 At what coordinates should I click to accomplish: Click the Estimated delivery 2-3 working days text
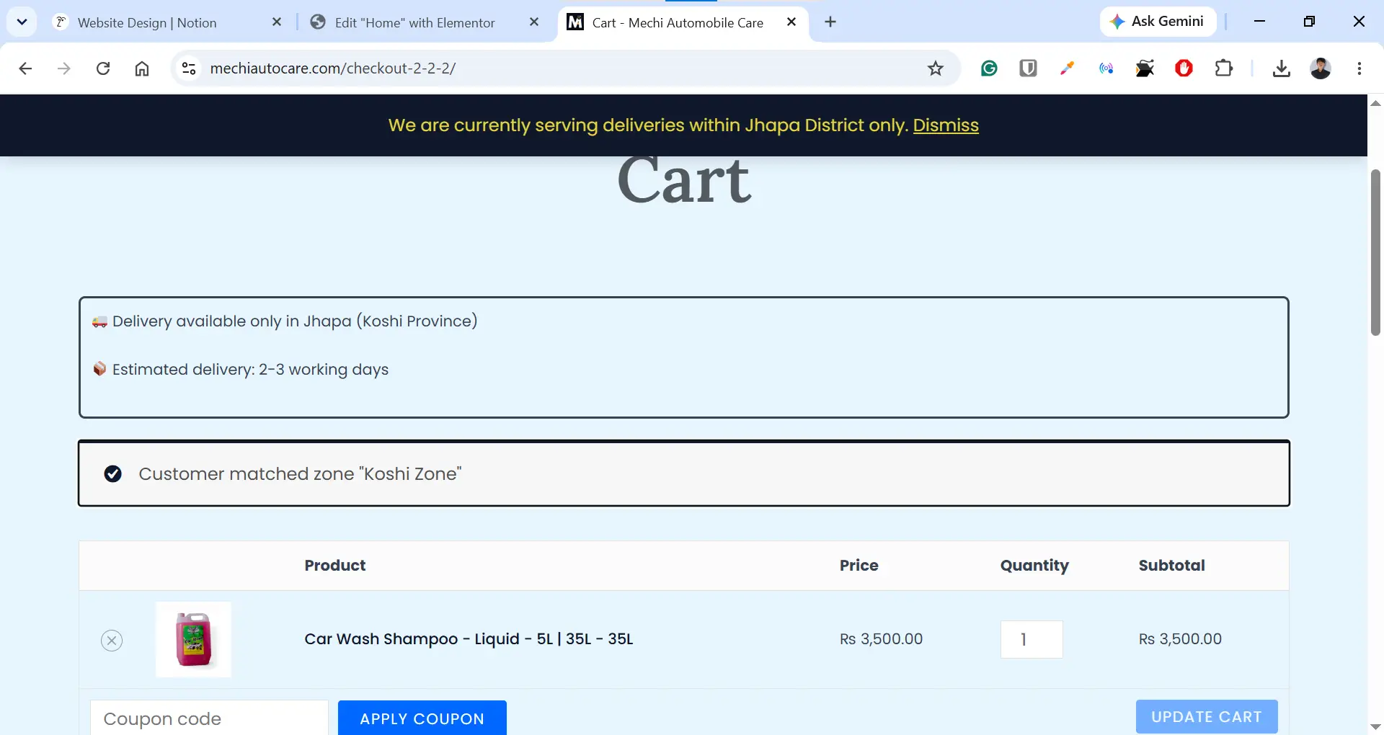pos(250,370)
